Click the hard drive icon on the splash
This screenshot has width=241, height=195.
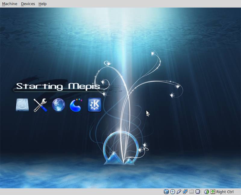pyautogui.click(x=22, y=105)
